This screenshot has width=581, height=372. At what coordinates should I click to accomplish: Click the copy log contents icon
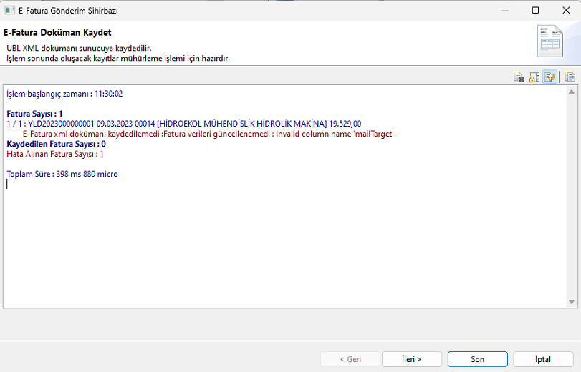(570, 77)
